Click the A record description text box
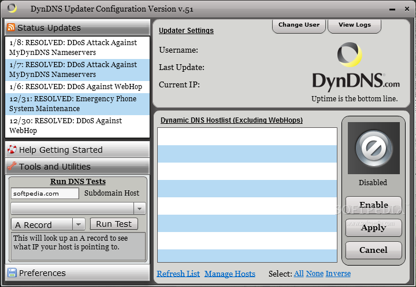 (x=78, y=246)
